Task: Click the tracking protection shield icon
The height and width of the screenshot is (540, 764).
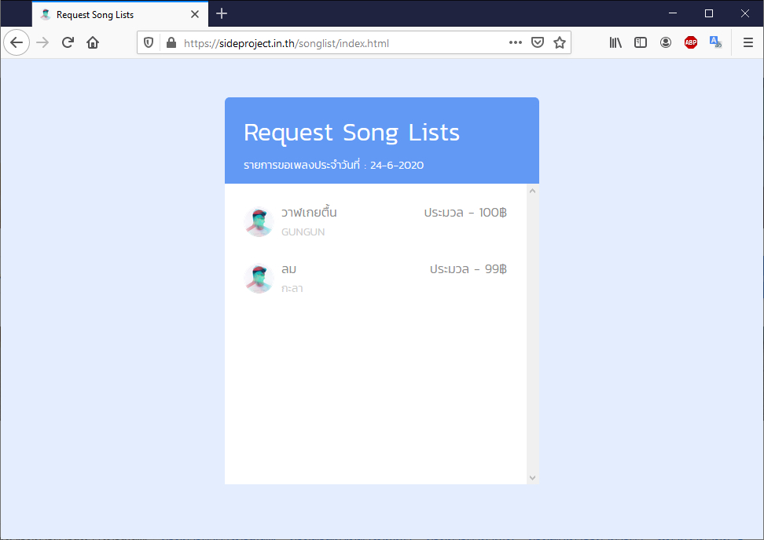Action: 149,42
